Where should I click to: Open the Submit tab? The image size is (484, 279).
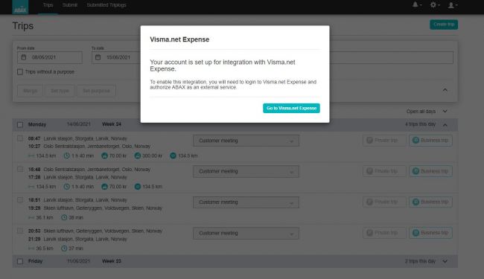coord(70,5)
